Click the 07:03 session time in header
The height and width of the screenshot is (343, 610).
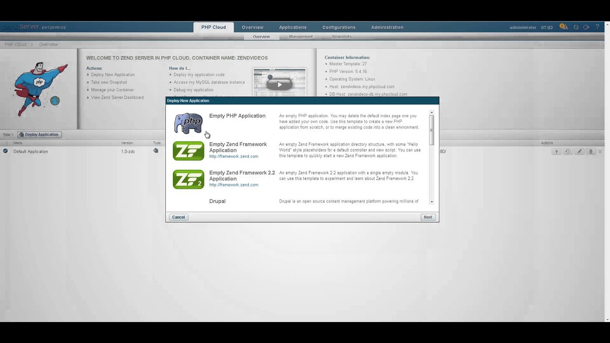click(x=547, y=28)
